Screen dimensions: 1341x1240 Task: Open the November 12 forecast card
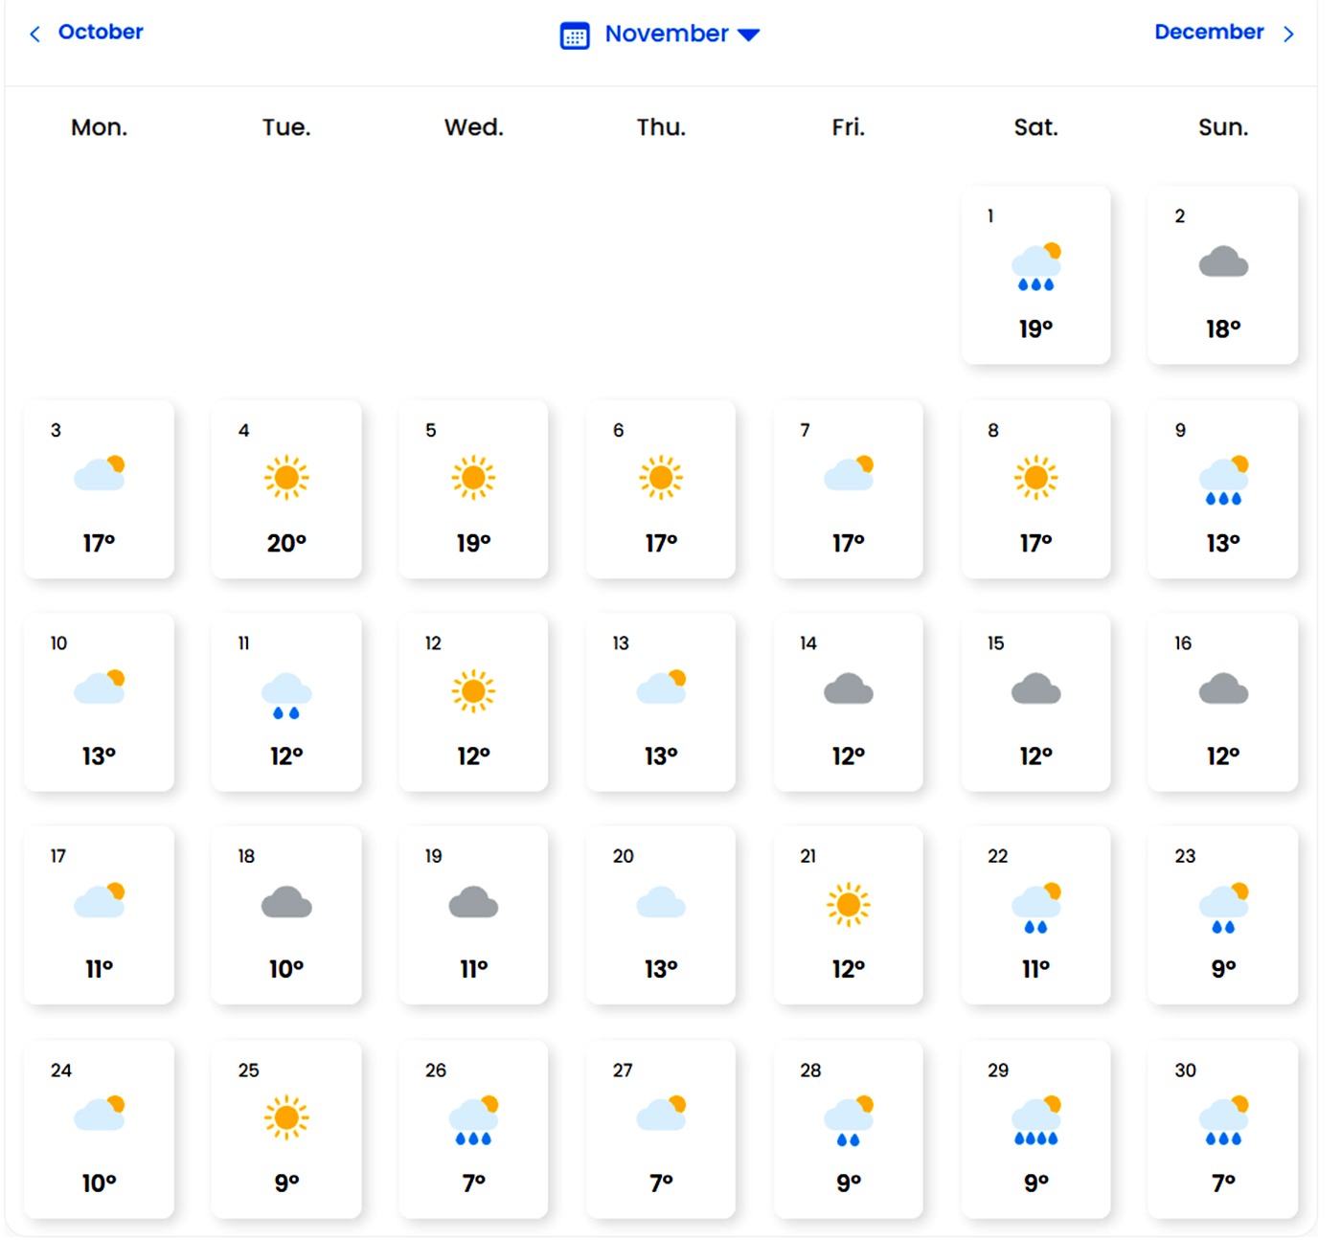pos(473,702)
